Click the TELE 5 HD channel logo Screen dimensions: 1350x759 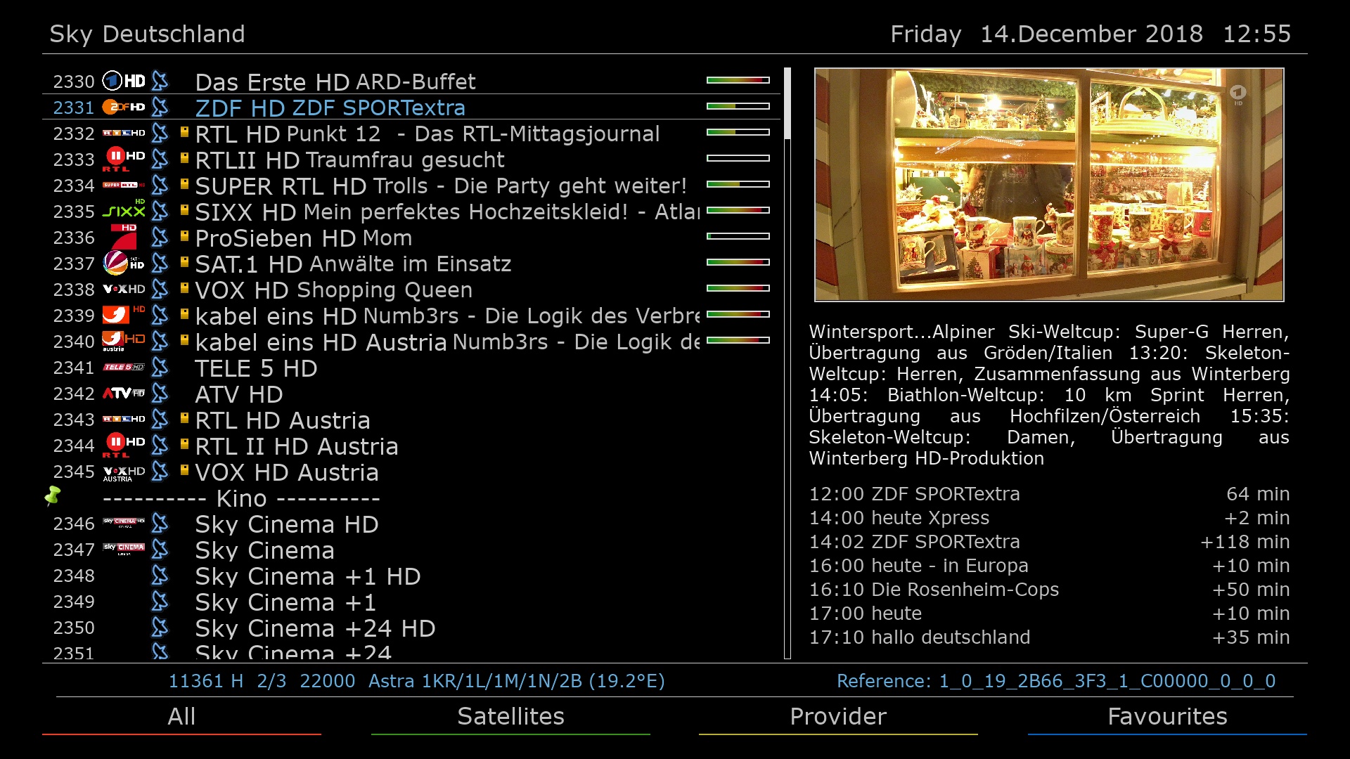[124, 367]
